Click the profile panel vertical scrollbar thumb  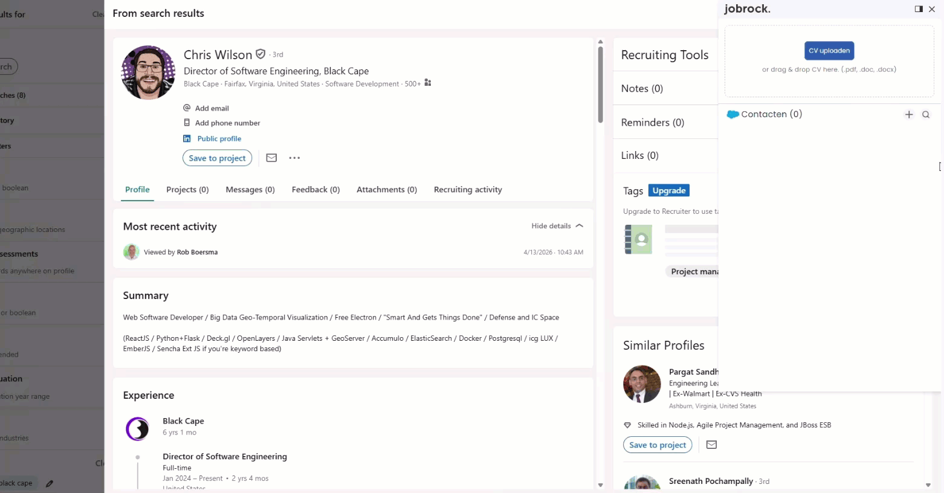click(x=600, y=85)
